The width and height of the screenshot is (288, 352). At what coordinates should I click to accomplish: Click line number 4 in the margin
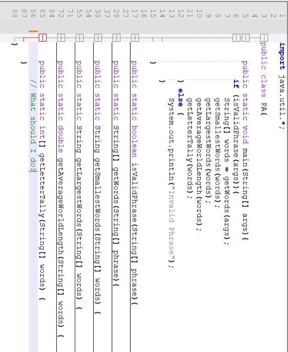(x=254, y=16)
